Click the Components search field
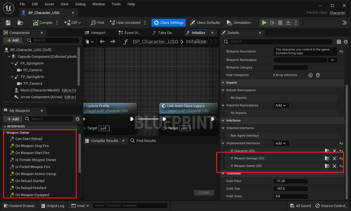This screenshot has width=351, height=211. [53, 40]
